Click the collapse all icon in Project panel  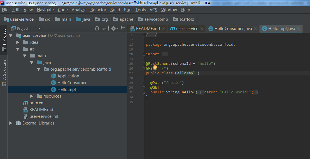coord(104,28)
